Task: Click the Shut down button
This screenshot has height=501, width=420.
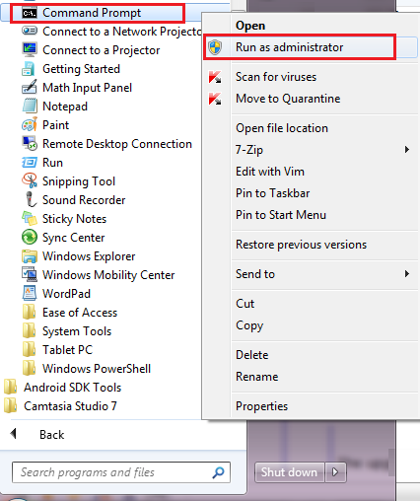Action: (x=290, y=472)
